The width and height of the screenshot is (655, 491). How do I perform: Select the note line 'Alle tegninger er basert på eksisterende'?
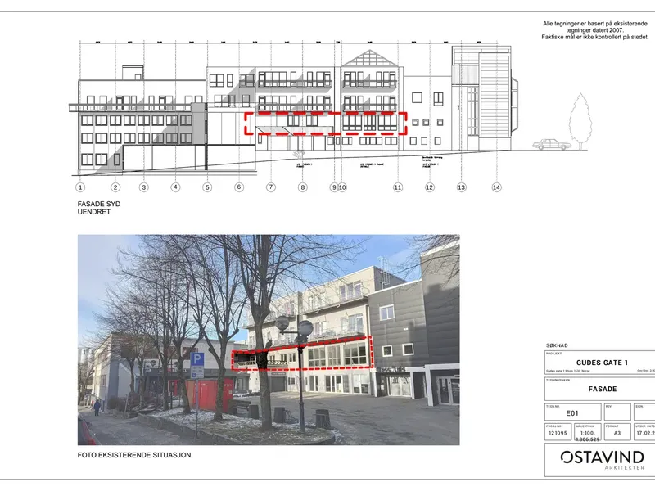(x=595, y=24)
